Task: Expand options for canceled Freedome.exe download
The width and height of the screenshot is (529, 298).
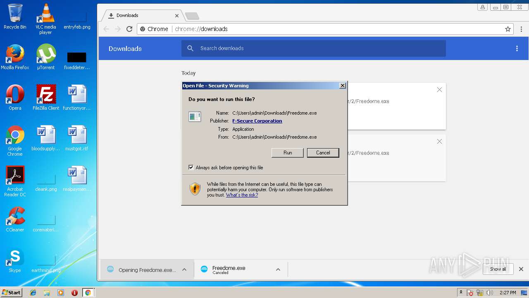Action: point(278,269)
